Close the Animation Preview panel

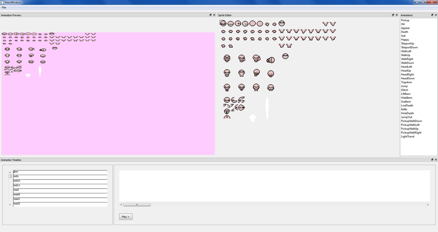coord(214,15)
